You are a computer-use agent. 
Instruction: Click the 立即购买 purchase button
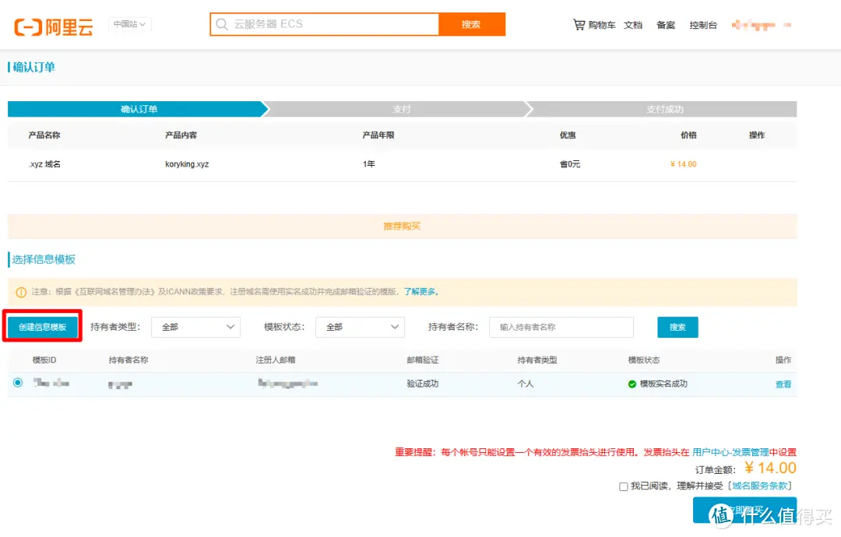pos(744,510)
